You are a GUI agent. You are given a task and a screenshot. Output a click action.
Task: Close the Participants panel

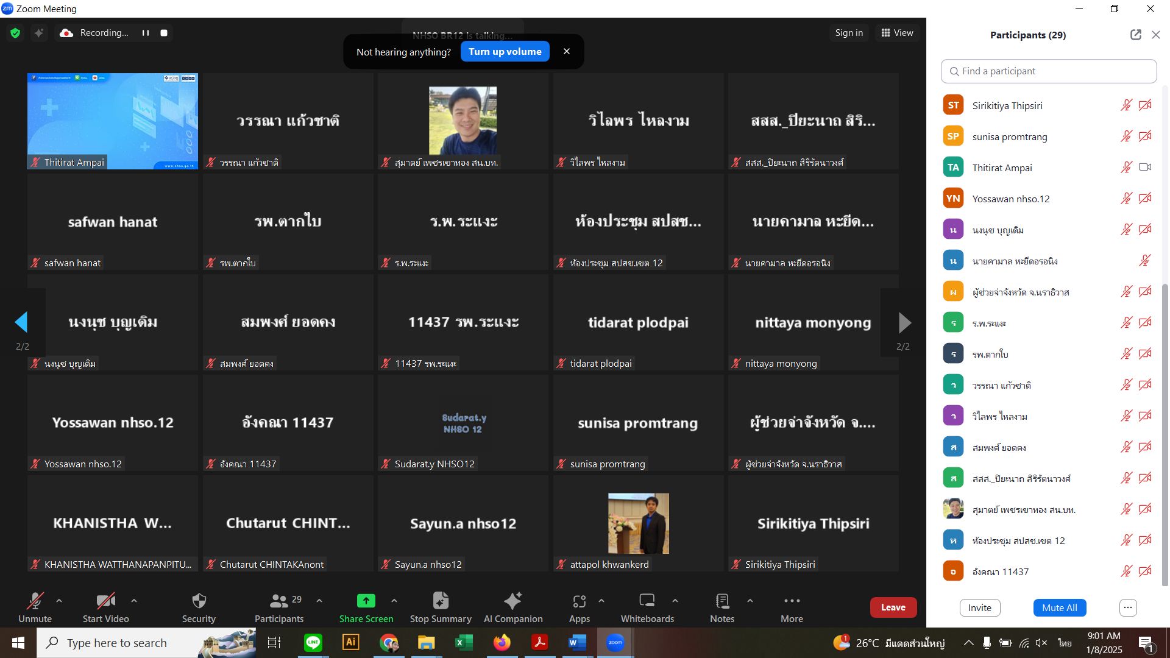[x=1156, y=35]
